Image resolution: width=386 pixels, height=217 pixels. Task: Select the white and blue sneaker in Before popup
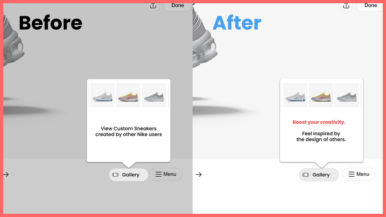103,95
